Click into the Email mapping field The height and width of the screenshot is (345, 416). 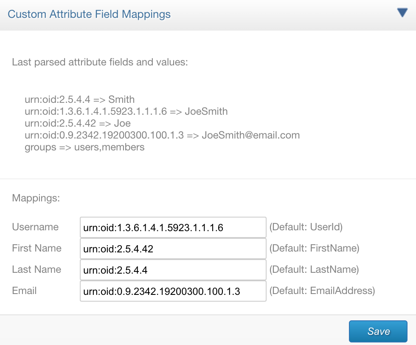click(173, 291)
